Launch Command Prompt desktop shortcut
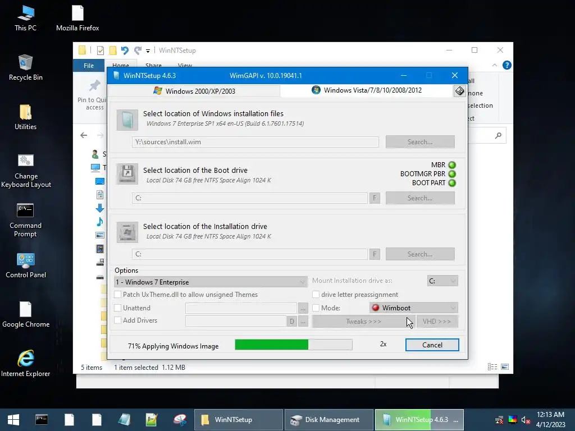575x431 pixels. [25, 220]
